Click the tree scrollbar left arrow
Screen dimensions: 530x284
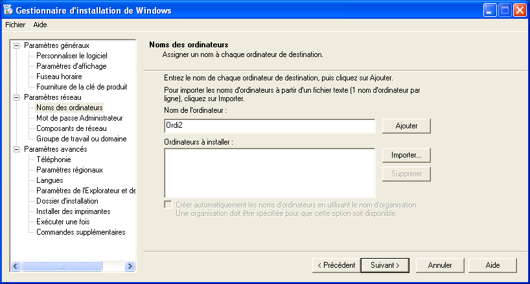[16, 266]
